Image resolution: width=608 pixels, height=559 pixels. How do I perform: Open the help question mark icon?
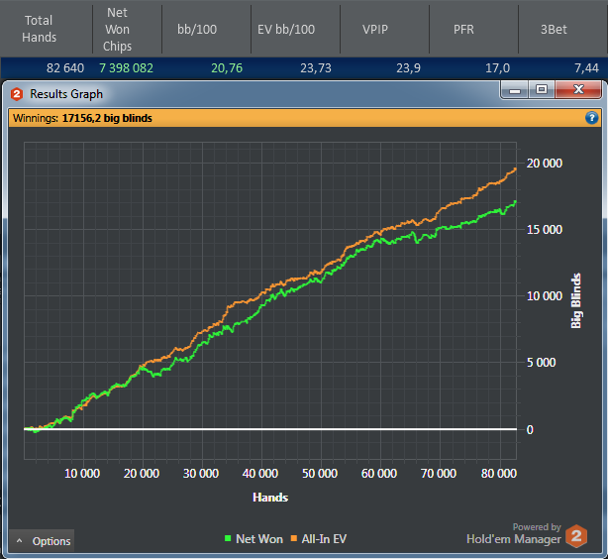(x=592, y=118)
